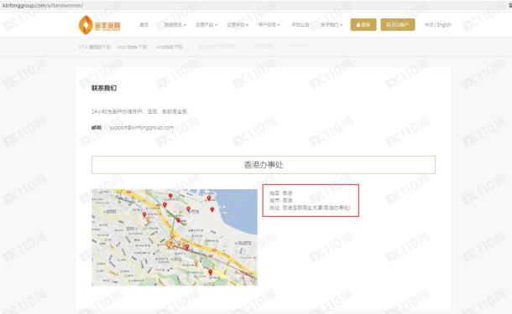The width and height of the screenshot is (512, 314).
Task: Click the gold 开立账户 open account button
Action: point(398,25)
